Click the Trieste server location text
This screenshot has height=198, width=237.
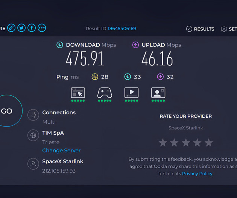pos(51,142)
